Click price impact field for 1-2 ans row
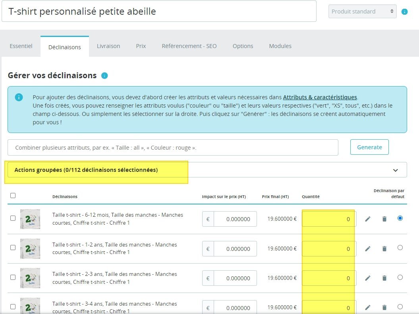This screenshot has height=314, width=419. (235, 249)
